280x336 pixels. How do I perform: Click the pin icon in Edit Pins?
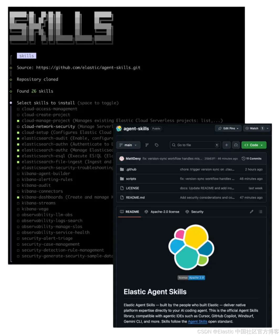pos(220,128)
